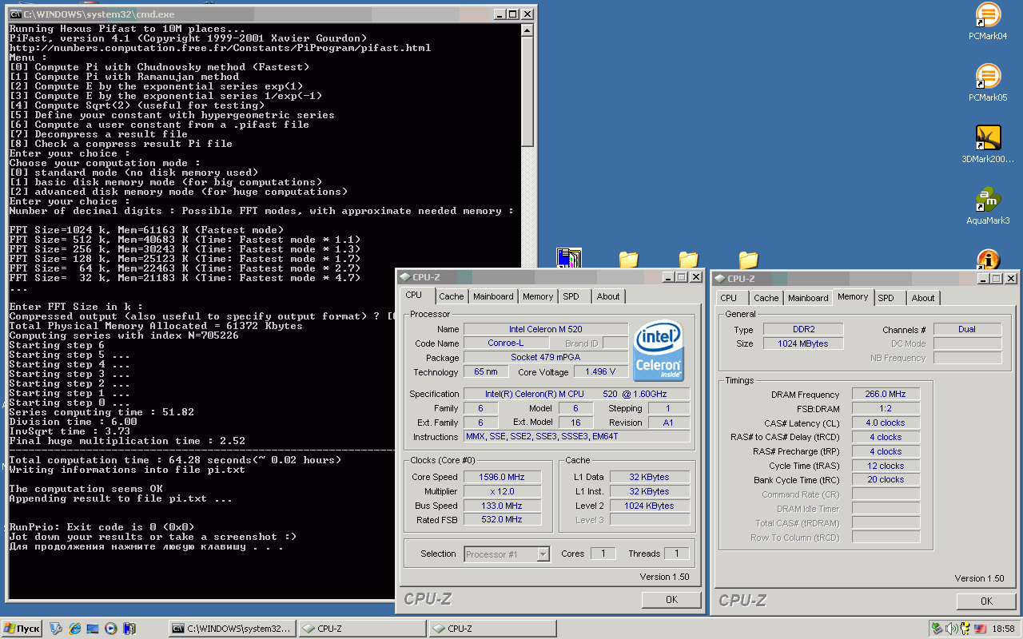Switch to the cmd.exe taskbar button
Screen dimensions: 1023x639
[x=233, y=629]
